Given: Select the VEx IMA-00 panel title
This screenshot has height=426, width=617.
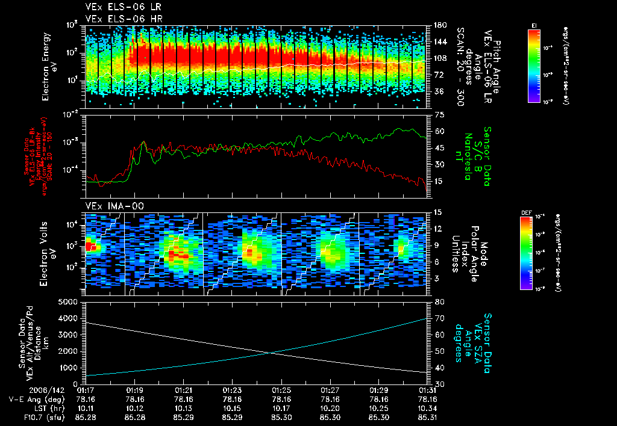Looking at the screenshot, I should [114, 206].
